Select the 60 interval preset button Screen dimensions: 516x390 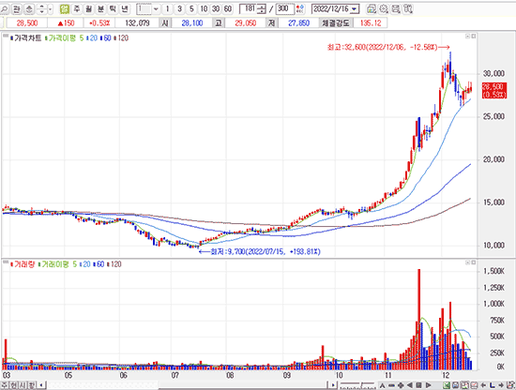(x=228, y=8)
